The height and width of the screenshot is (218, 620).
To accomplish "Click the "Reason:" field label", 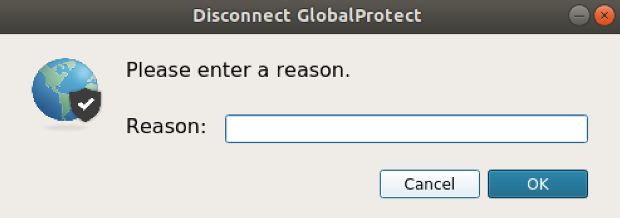I will tap(166, 126).
